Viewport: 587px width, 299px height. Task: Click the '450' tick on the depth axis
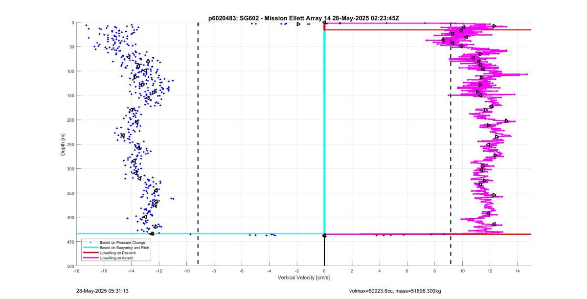click(70, 242)
